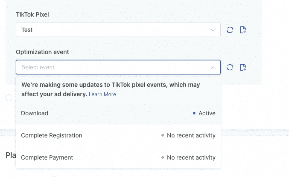This screenshot has width=289, height=177.
Task: Choose the Download event option
Action: (x=118, y=113)
